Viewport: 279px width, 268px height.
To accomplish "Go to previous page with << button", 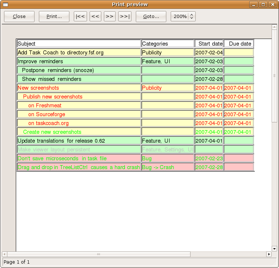I will coord(95,17).
